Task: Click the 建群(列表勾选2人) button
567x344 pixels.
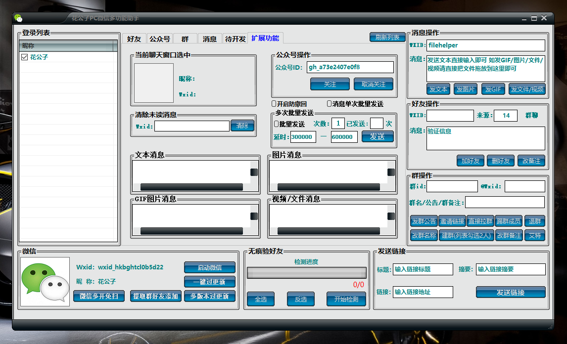Action: (466, 236)
